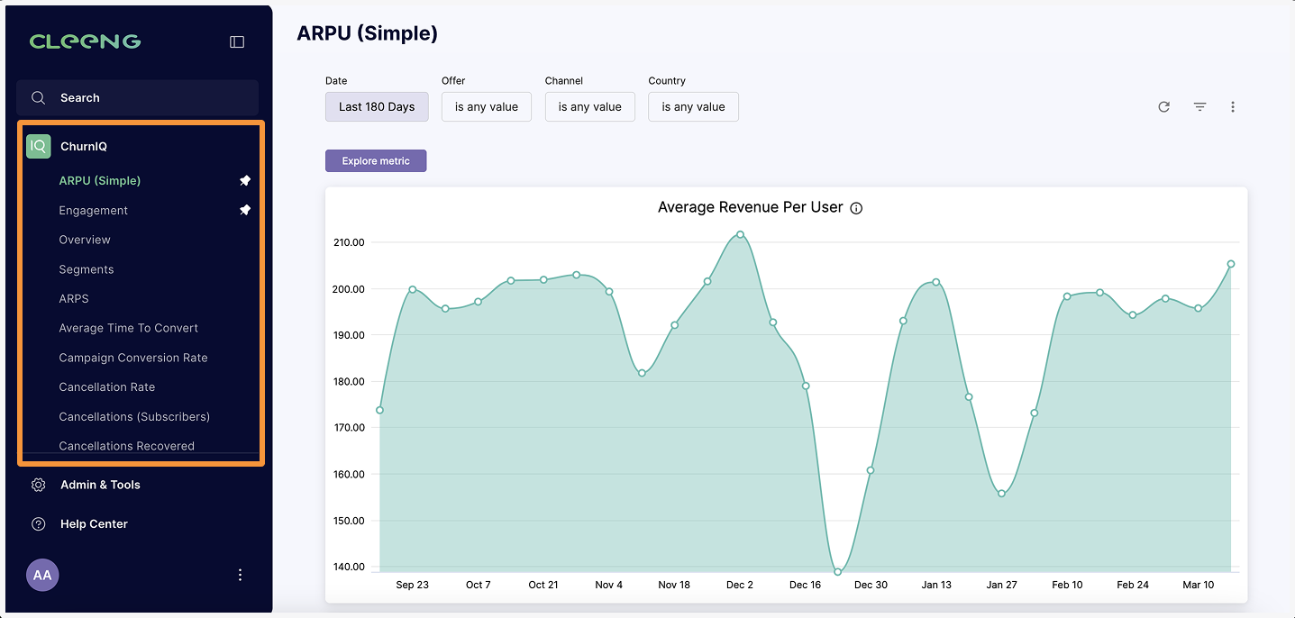Unpin ARPU (Simple) from sidebar
Viewport: 1295px width, 618px height.
(x=245, y=181)
